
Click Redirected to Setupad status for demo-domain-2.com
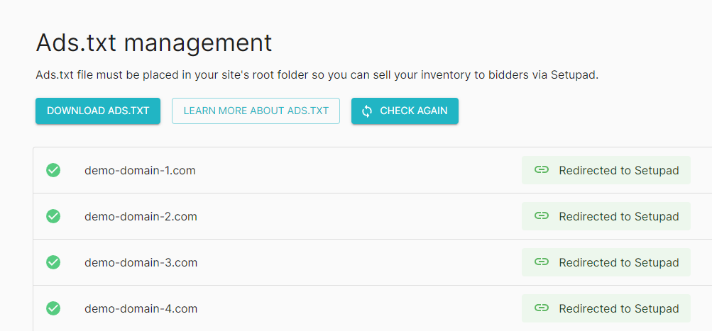point(606,216)
